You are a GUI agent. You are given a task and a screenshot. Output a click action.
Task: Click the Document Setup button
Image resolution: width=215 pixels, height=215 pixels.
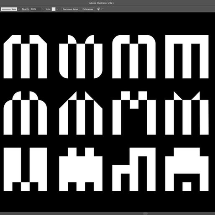70,9
